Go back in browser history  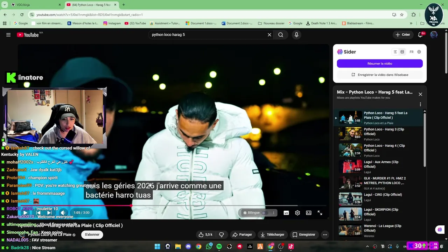tap(5, 15)
